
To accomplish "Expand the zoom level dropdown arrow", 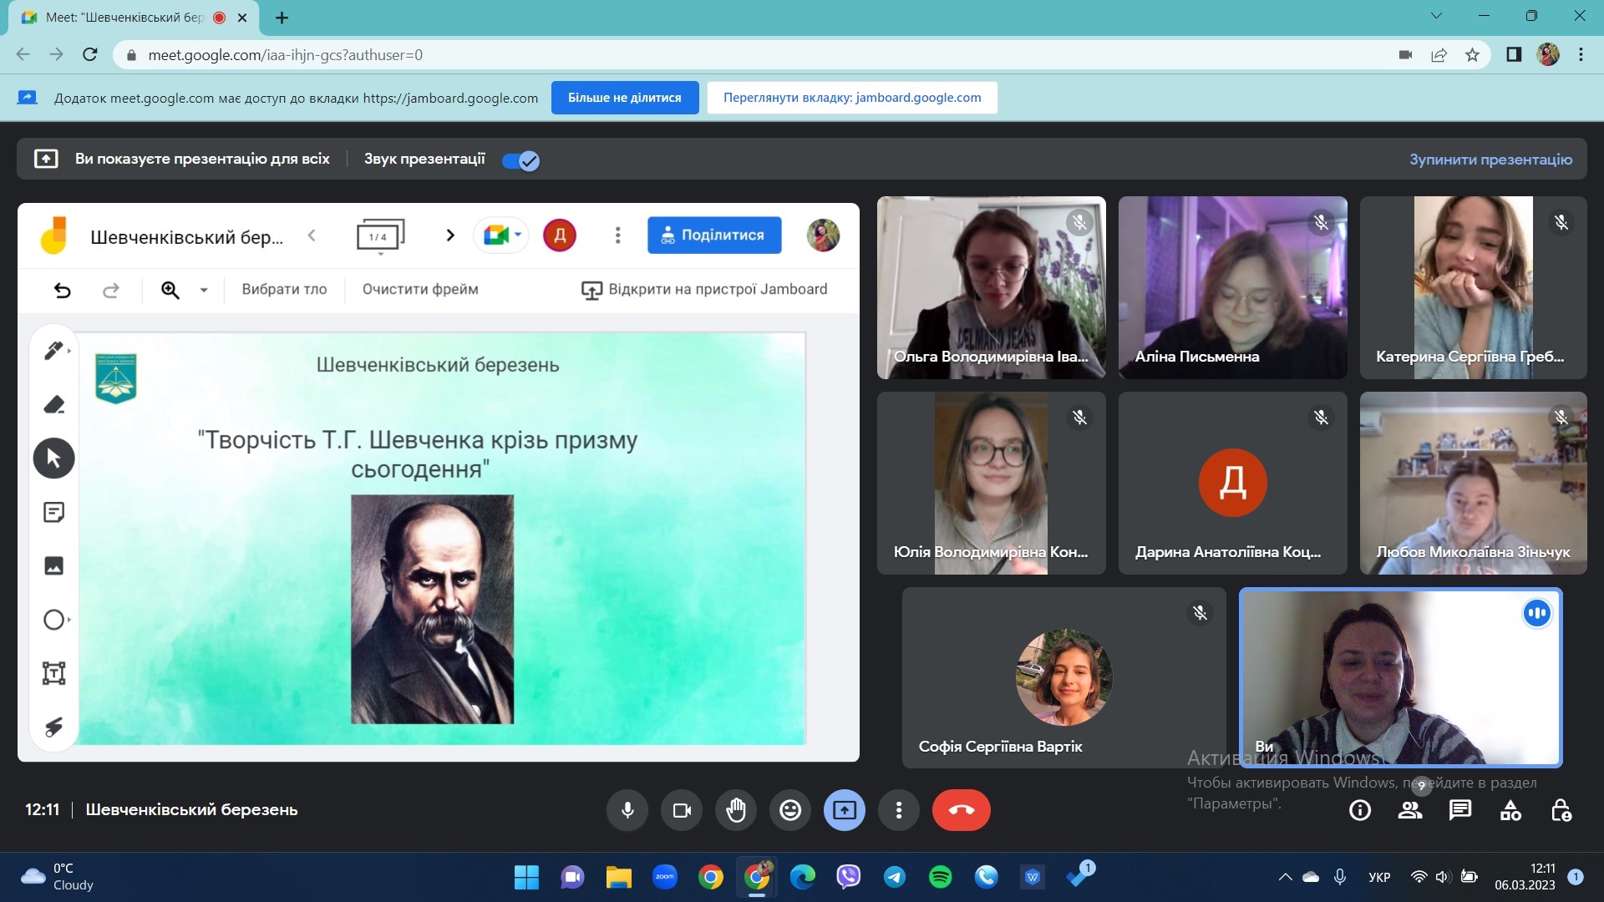I will click(204, 290).
